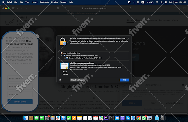Open the help question mark button in the dialog

point(60,80)
